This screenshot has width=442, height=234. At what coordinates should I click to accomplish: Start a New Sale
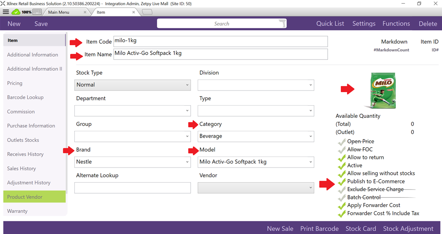click(280, 228)
